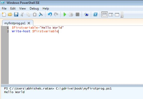Redo the last undone edit
Image resolution: width=143 pixels, height=99 pixels.
click(x=56, y=14)
